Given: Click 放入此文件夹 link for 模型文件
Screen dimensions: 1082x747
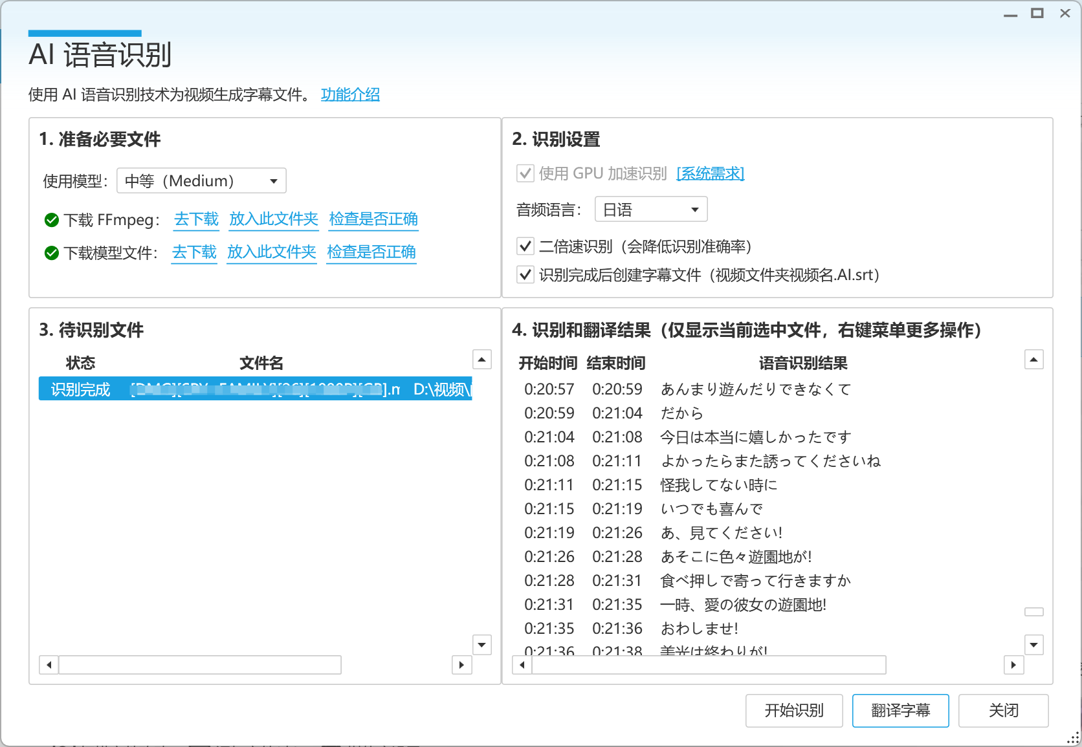Looking at the screenshot, I should [x=272, y=252].
